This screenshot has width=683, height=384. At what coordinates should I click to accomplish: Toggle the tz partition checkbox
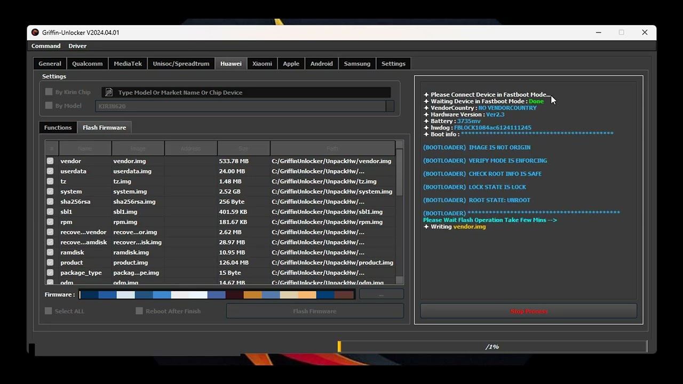click(50, 181)
